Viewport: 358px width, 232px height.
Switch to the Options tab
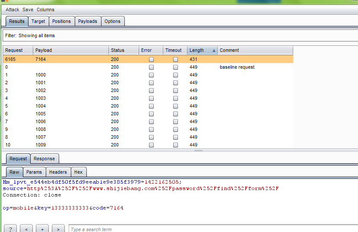click(113, 21)
